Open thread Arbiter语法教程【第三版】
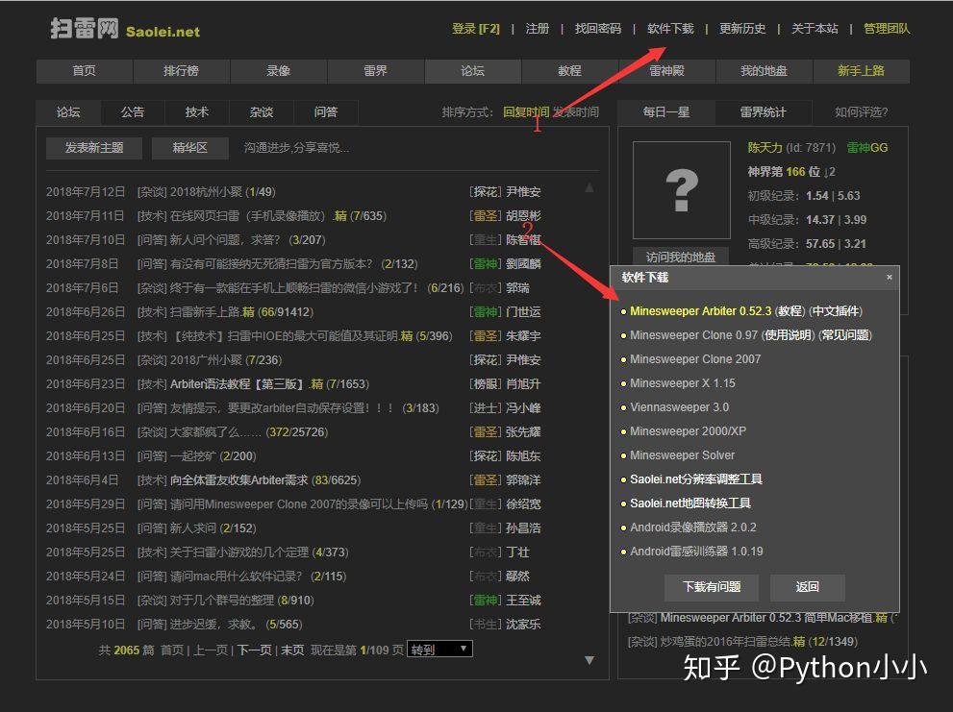Image resolution: width=953 pixels, height=712 pixels. [x=237, y=384]
